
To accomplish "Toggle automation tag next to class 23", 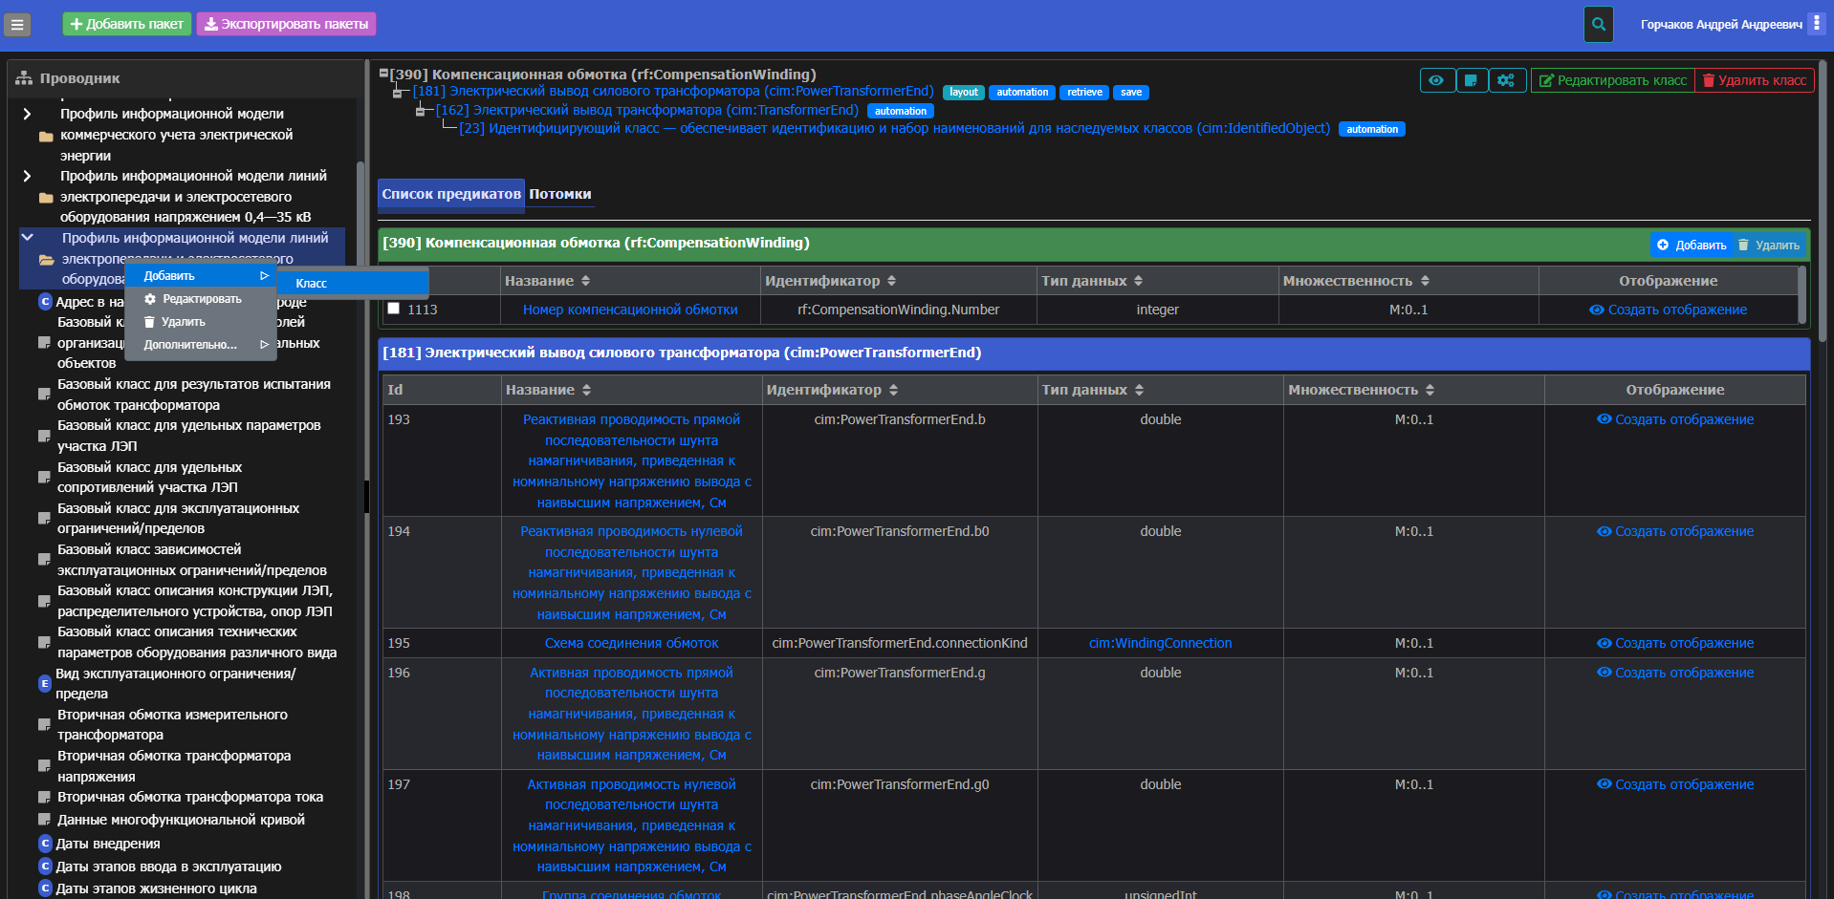I will (x=1372, y=129).
